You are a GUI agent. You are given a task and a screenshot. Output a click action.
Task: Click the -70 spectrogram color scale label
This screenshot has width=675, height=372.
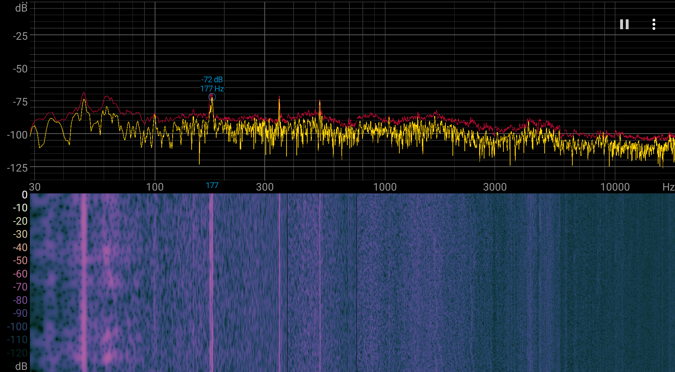pos(20,287)
